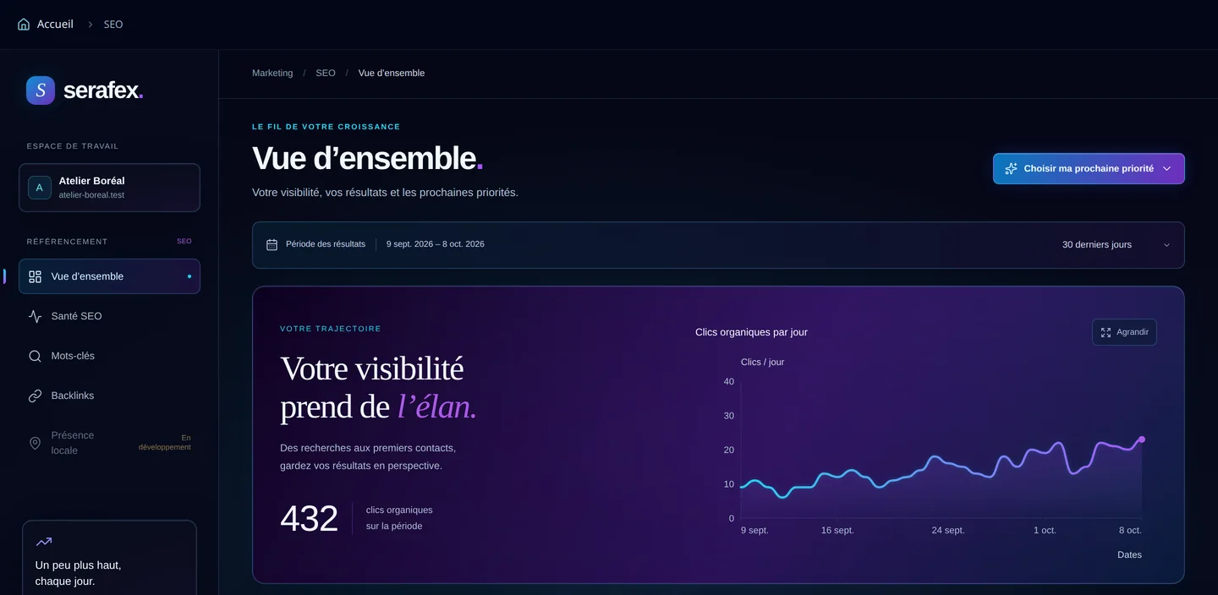Click the Un peu plus haut card text
Screen dimensions: 1218x595
pyautogui.click(x=78, y=573)
